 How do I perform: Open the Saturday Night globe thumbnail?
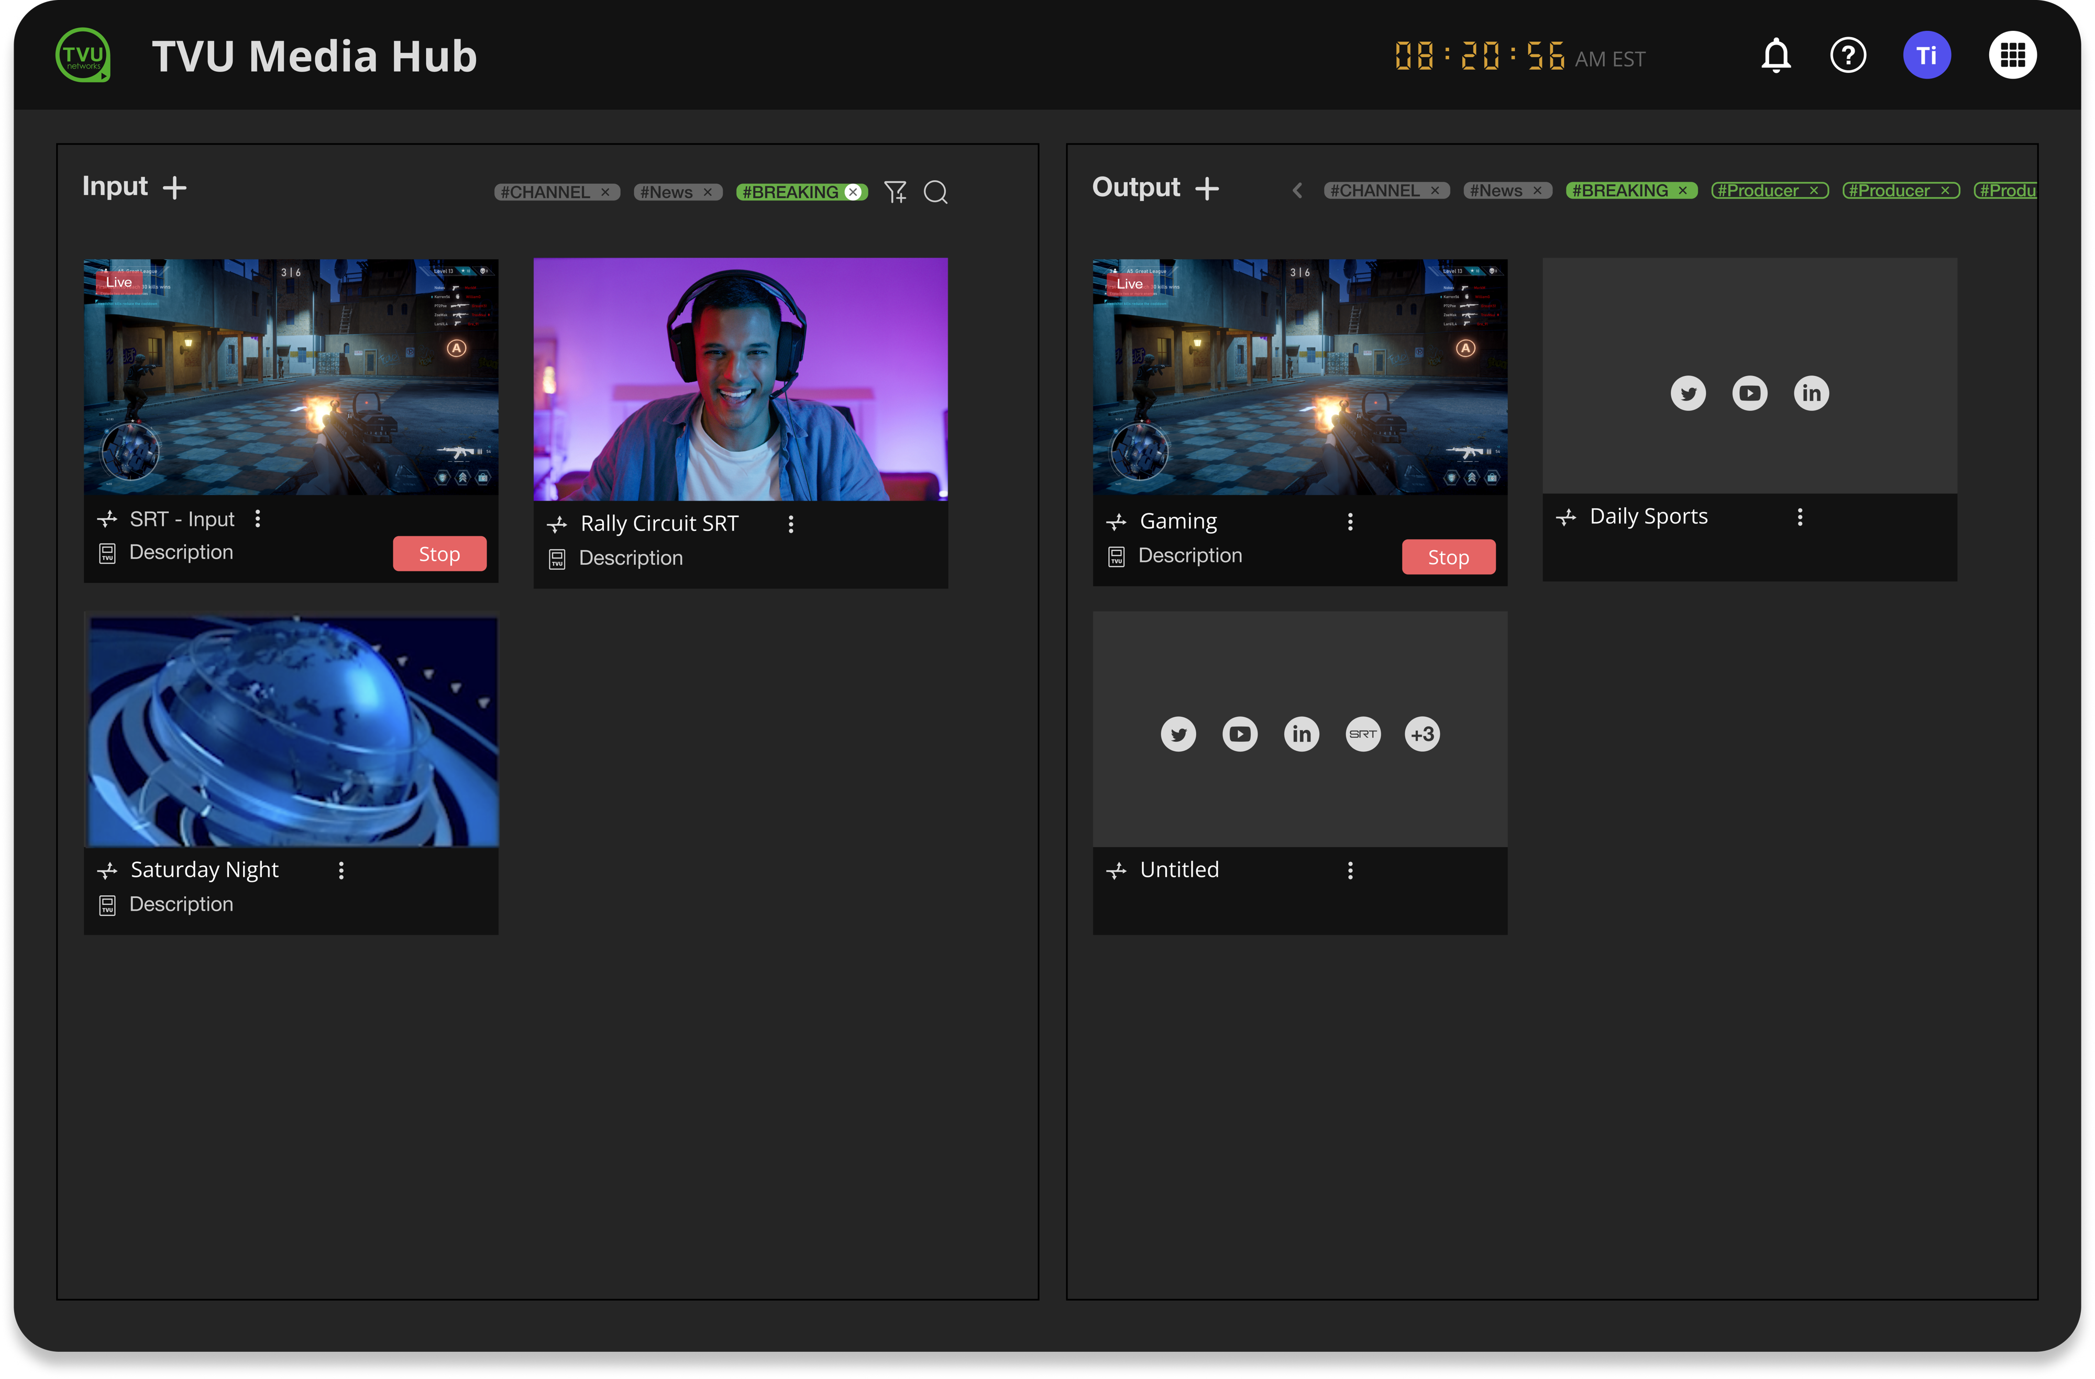(x=291, y=729)
